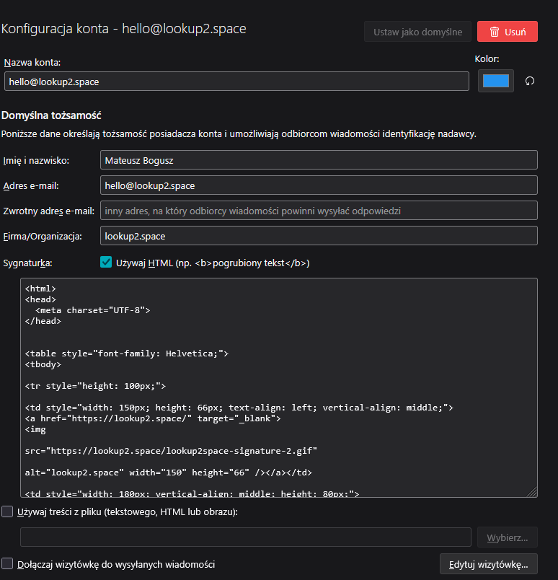This screenshot has height=580, width=558.
Task: Select the 'Adres e-mail' field
Action: [x=317, y=185]
